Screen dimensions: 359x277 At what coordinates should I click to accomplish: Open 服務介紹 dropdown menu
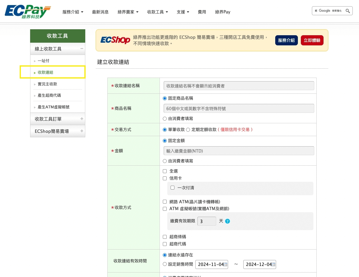[73, 12]
